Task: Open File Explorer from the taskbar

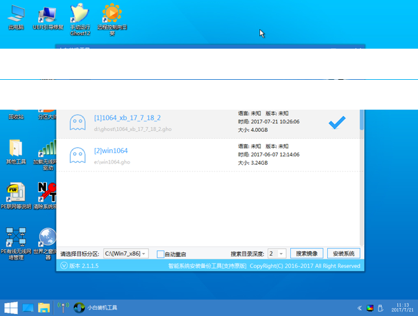Action: (44, 307)
